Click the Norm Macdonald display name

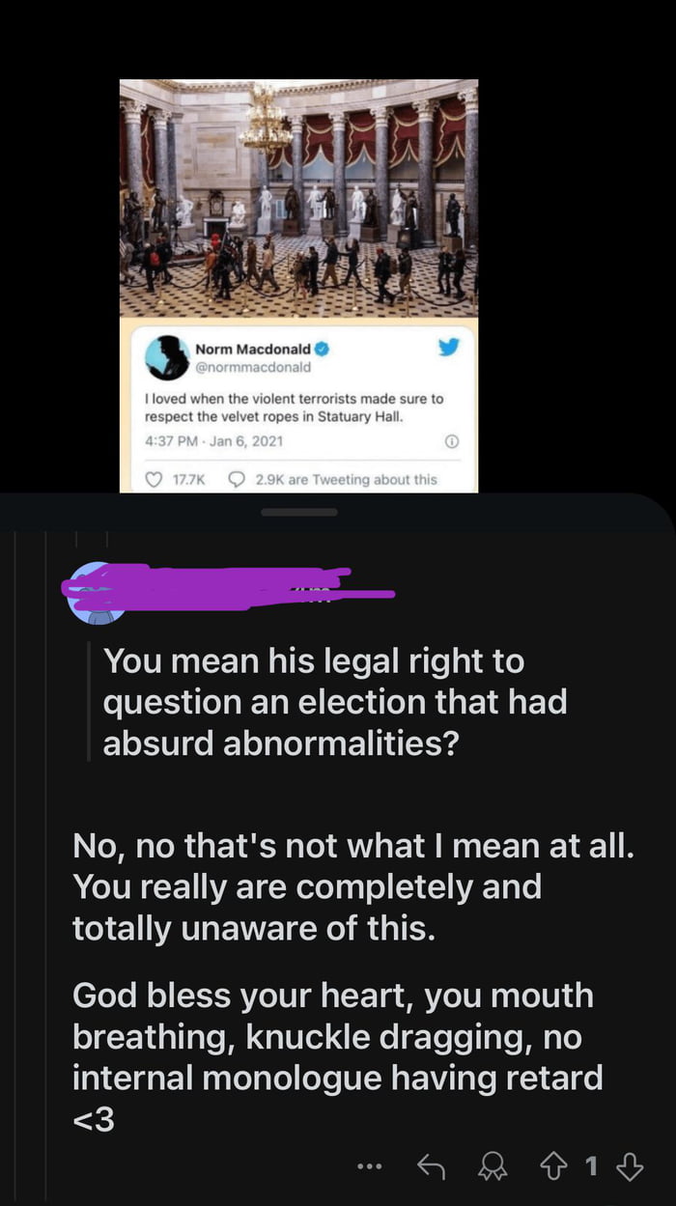click(255, 348)
